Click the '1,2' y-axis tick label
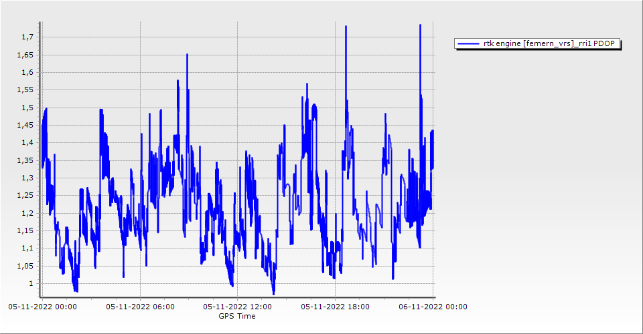643x334 pixels. (27, 213)
